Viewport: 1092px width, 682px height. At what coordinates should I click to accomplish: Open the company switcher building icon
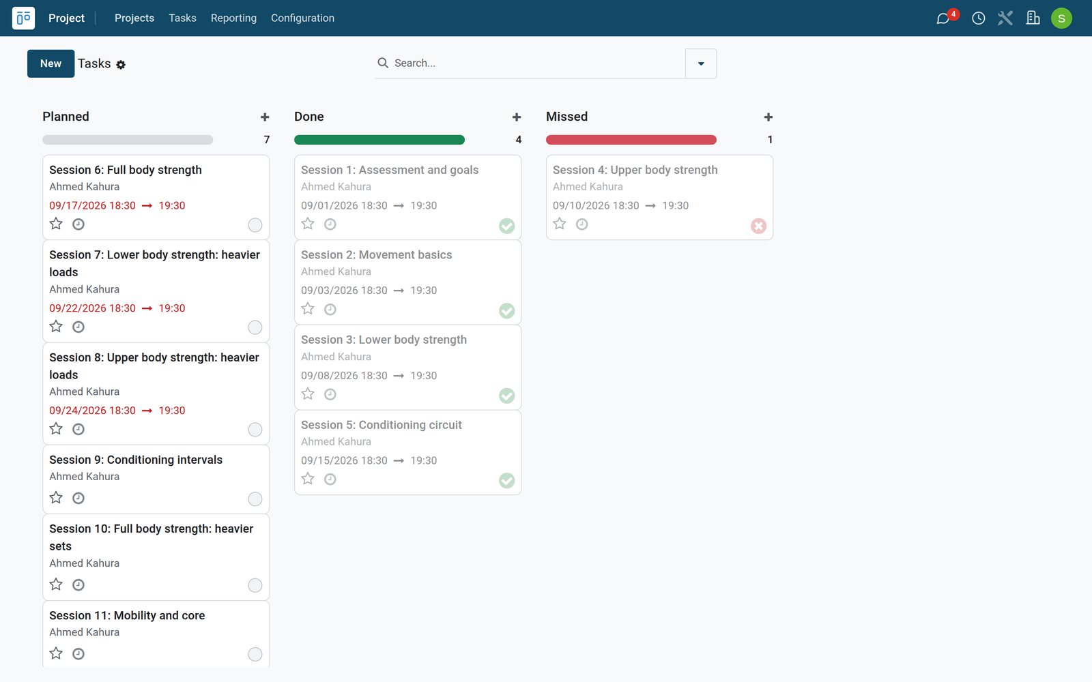pos(1033,18)
